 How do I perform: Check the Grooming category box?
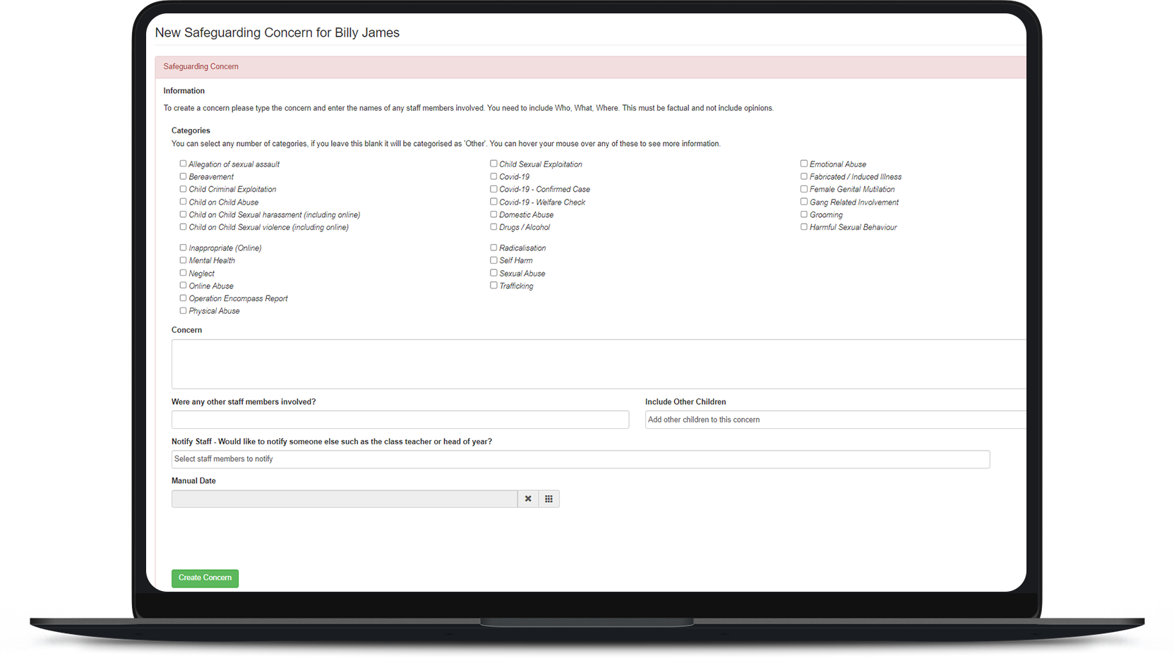pos(803,214)
